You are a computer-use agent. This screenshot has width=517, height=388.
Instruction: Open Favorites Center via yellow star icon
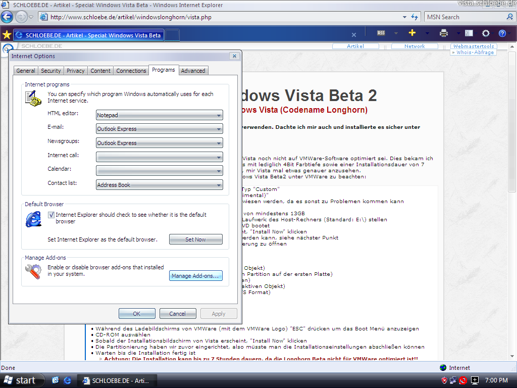[x=7, y=35]
